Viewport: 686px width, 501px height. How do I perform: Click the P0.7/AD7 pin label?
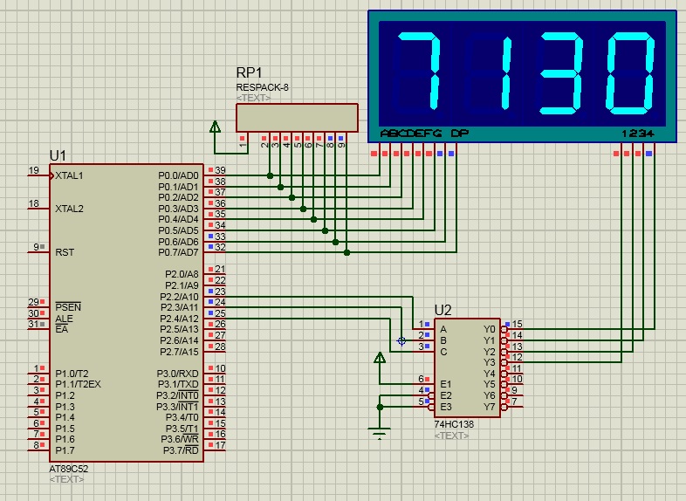[x=178, y=252]
